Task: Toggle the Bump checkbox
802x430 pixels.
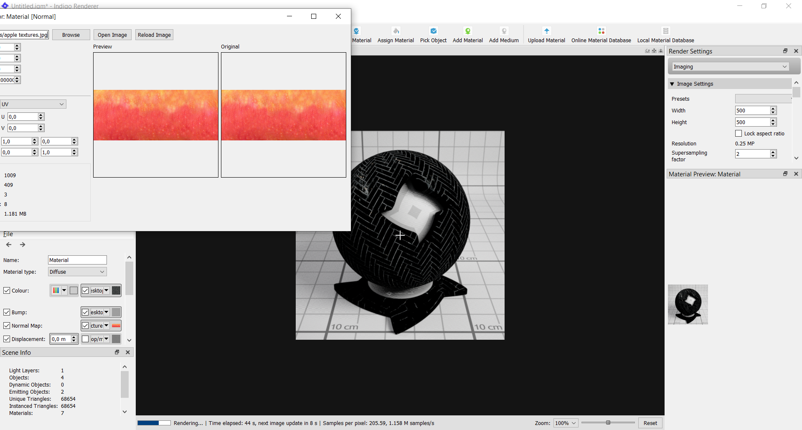Action: pyautogui.click(x=7, y=313)
